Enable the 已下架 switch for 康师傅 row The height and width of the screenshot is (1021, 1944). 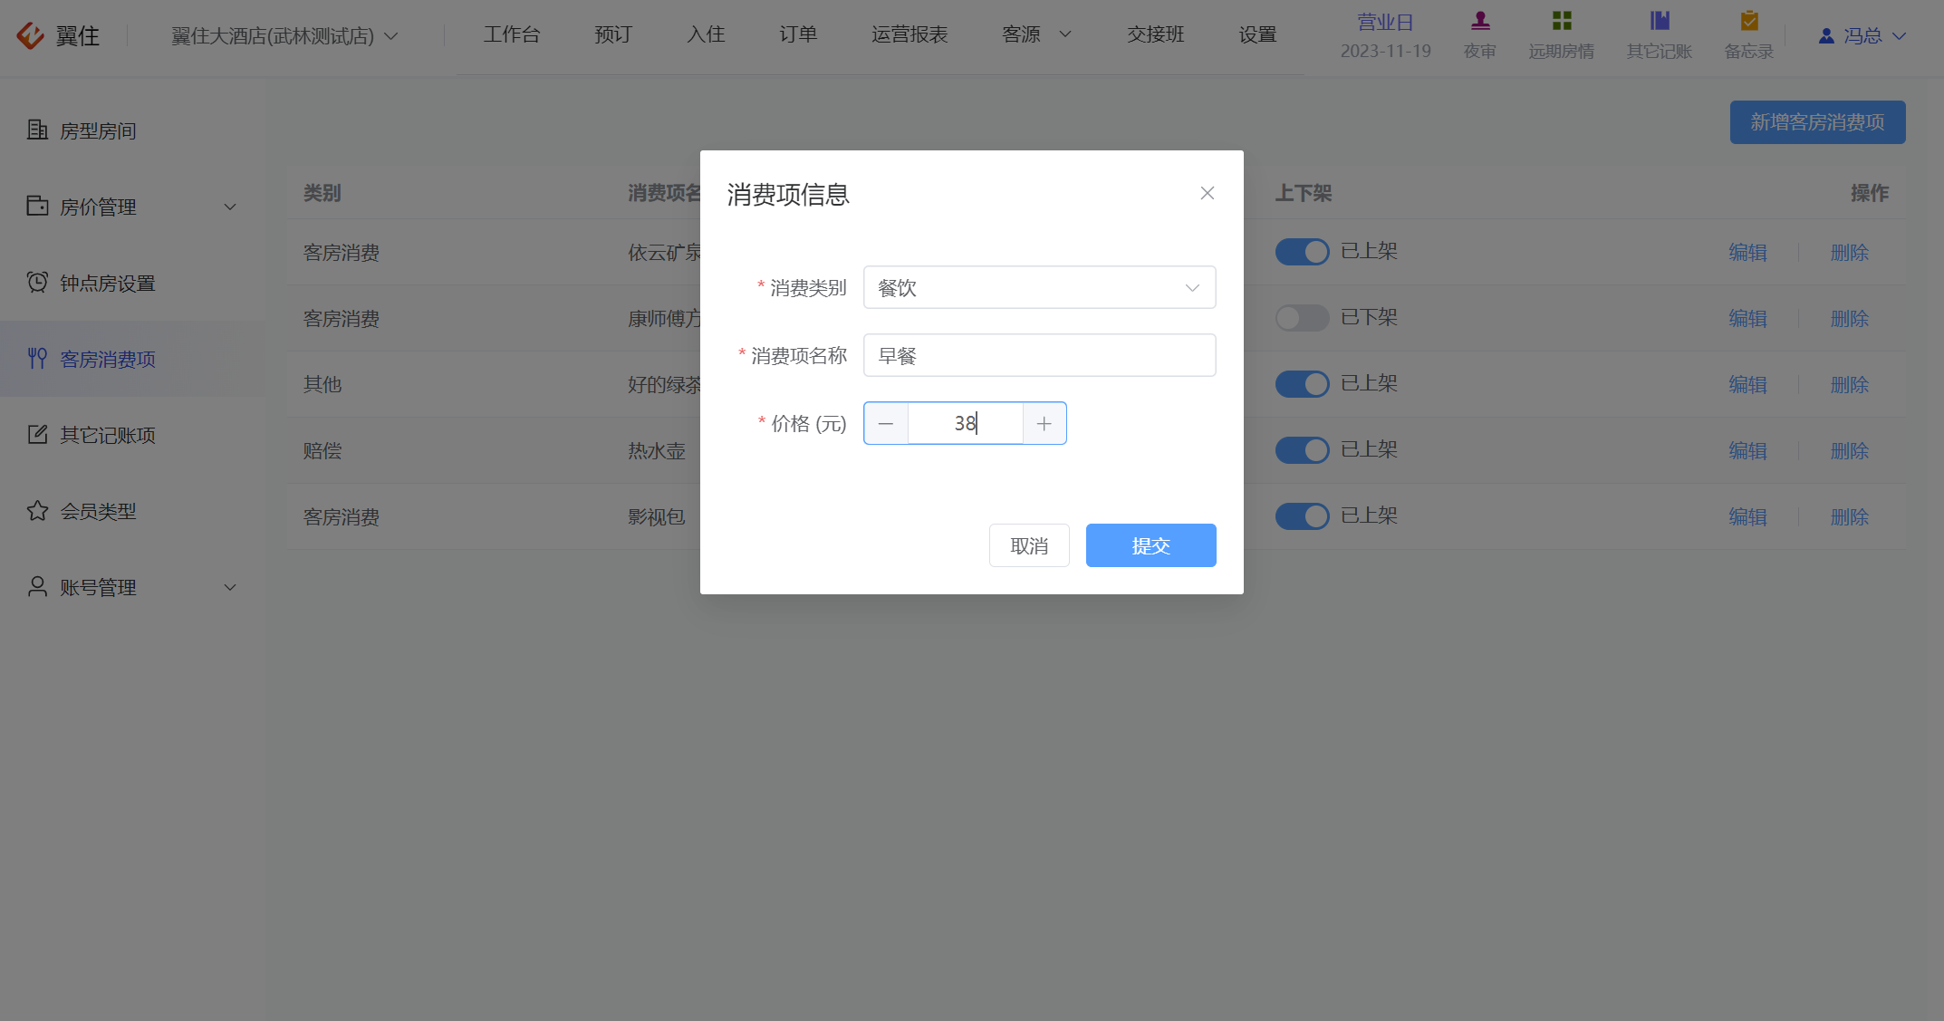point(1302,317)
